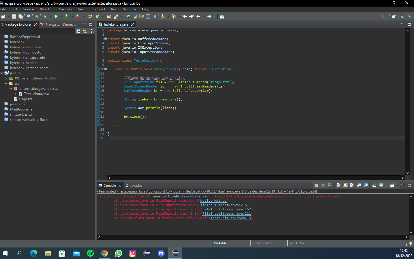
Task: Toggle Pin Console
Action: click(x=374, y=185)
